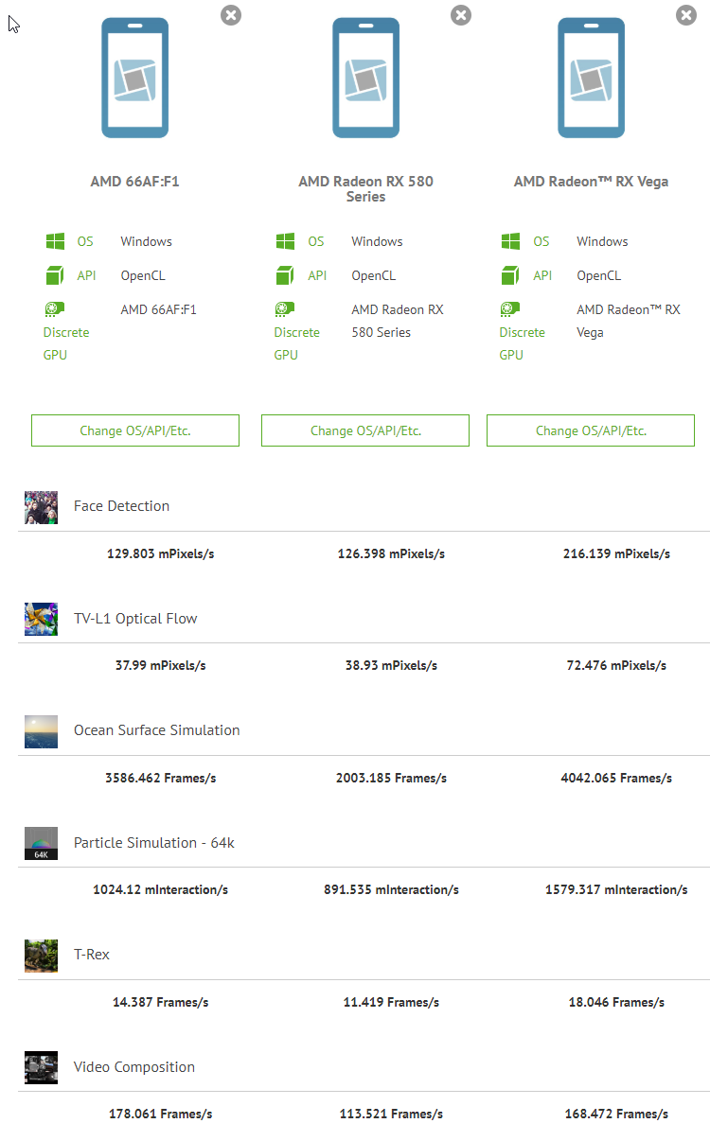Remove AMD 66AF:F1 device from comparison

(231, 14)
